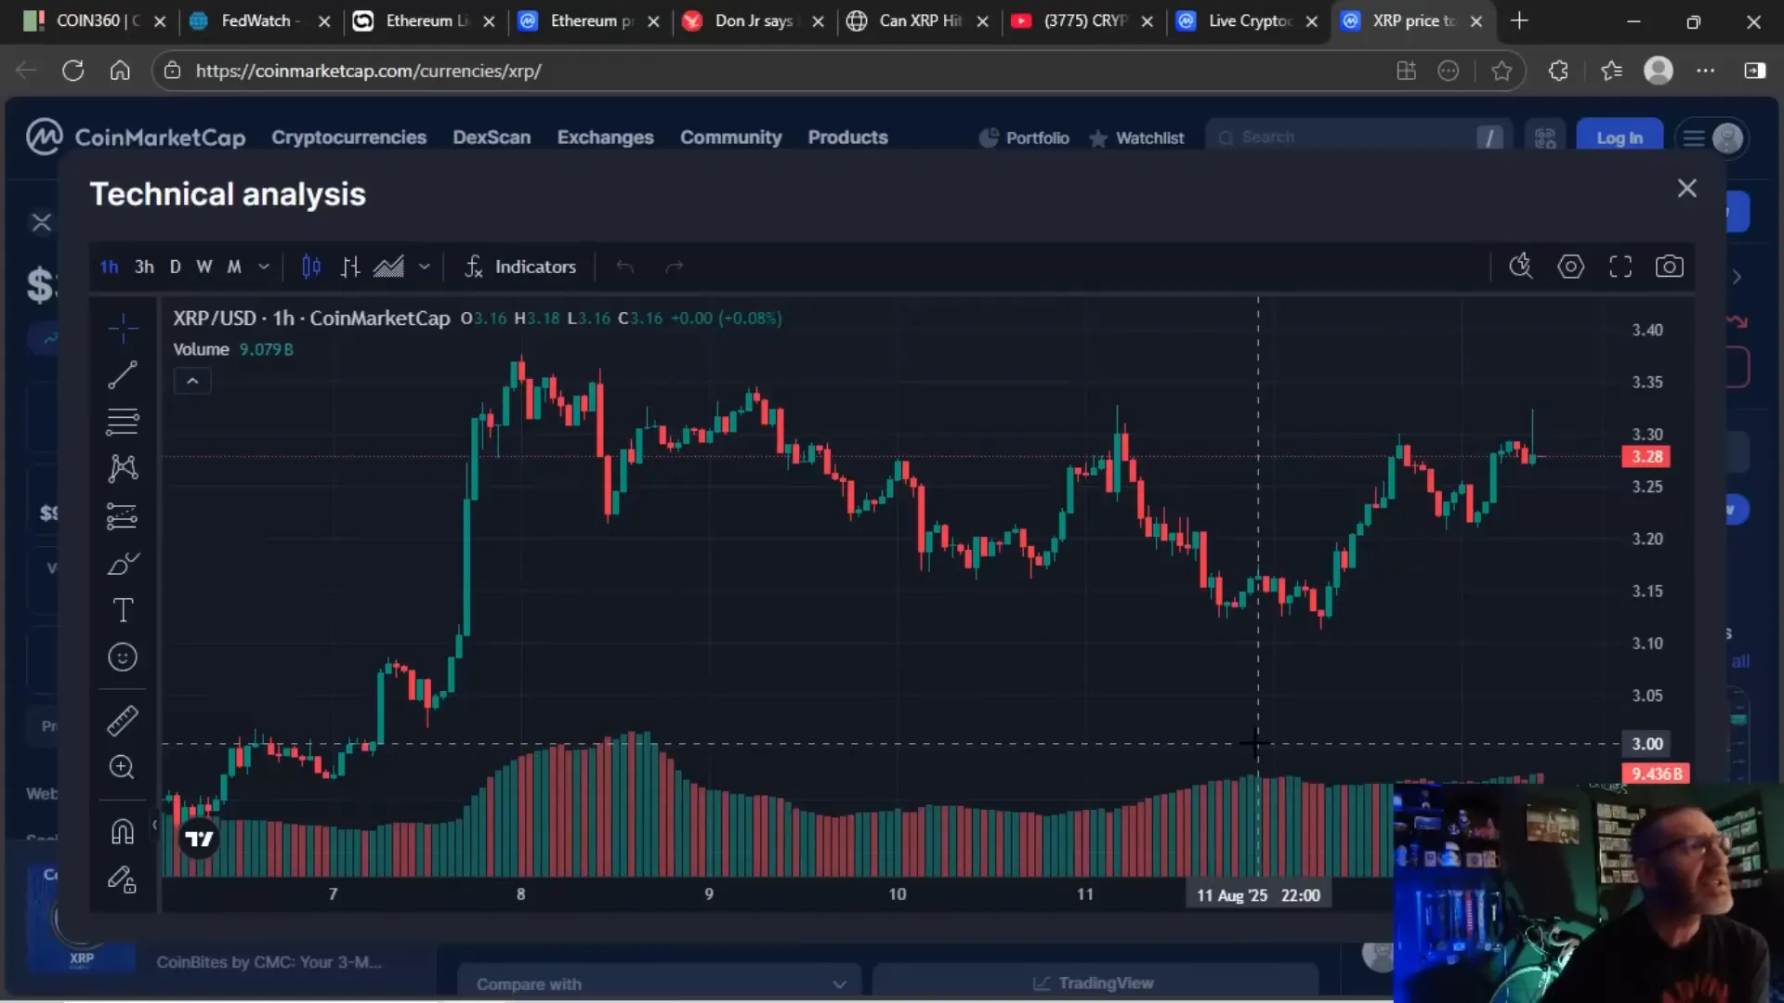Open chart settings hexagon icon

(1571, 267)
